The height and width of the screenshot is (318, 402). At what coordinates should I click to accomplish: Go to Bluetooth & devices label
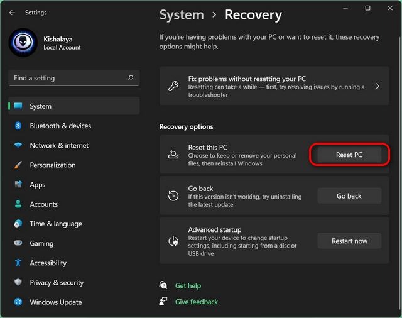click(x=60, y=126)
